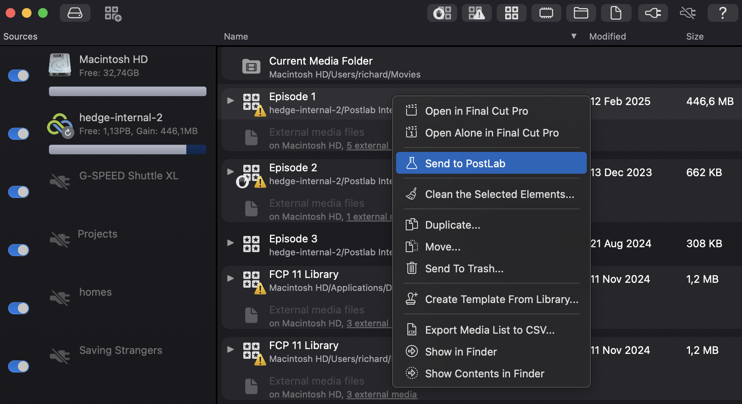Image resolution: width=742 pixels, height=404 pixels.
Task: Select Duplicate... from context menu
Action: point(491,225)
